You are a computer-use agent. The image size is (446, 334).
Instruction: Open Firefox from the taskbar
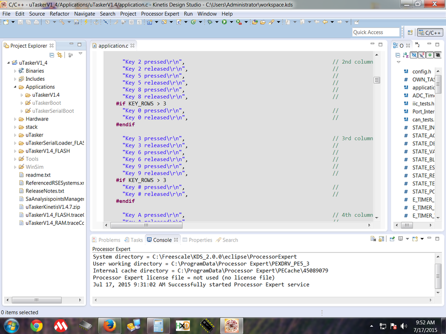pyautogui.click(x=109, y=326)
